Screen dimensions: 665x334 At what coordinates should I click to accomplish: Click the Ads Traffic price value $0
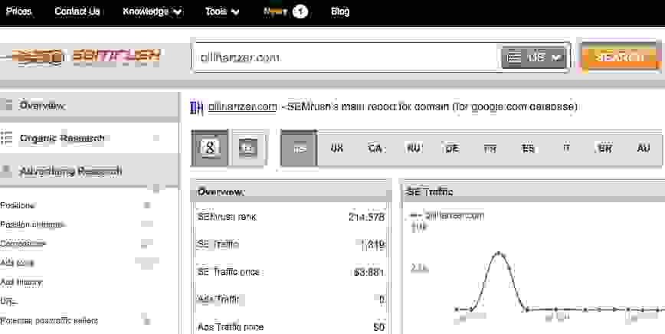[x=378, y=327]
